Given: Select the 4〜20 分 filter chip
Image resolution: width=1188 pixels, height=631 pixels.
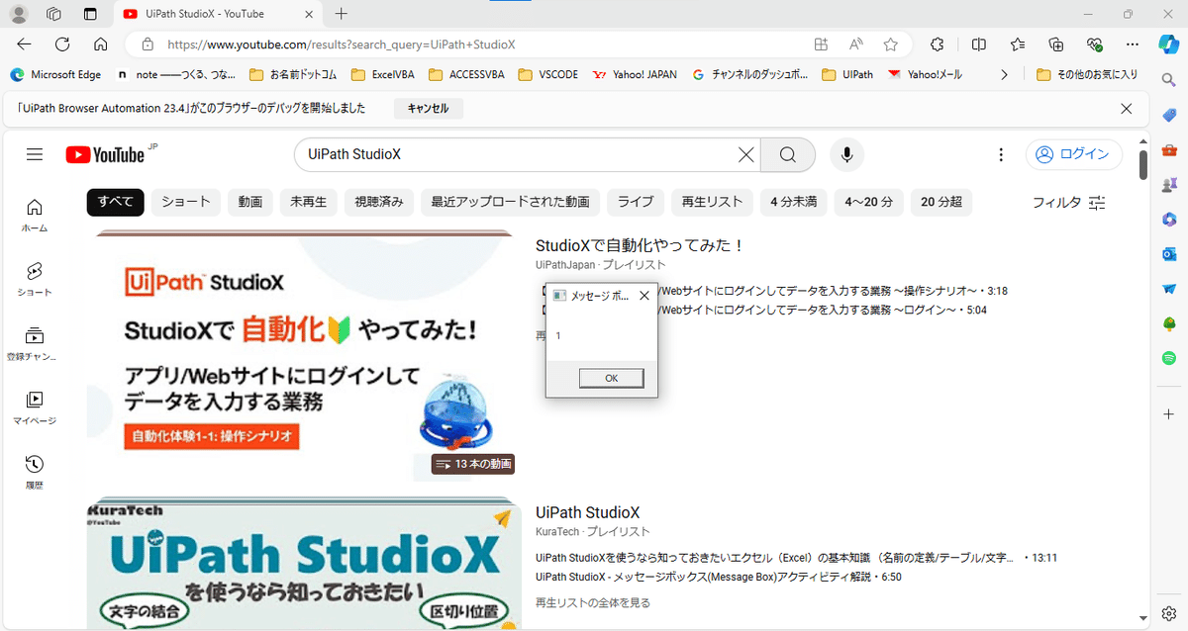Looking at the screenshot, I should 869,202.
